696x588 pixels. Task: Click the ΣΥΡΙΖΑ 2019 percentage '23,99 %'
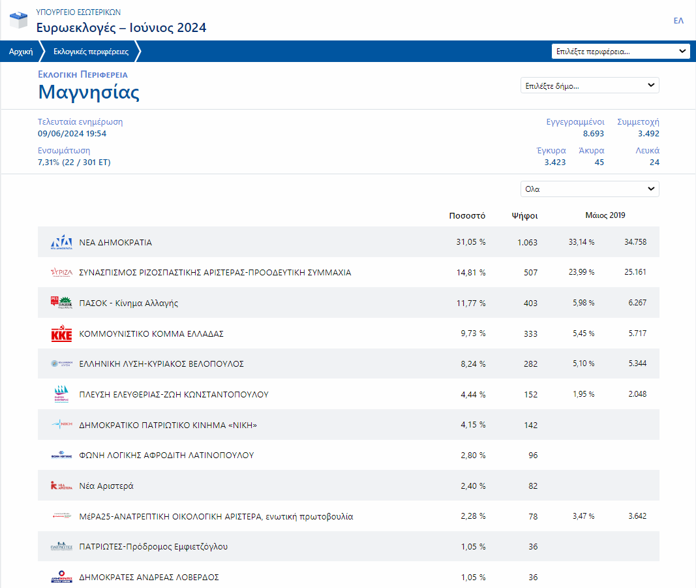pos(581,272)
